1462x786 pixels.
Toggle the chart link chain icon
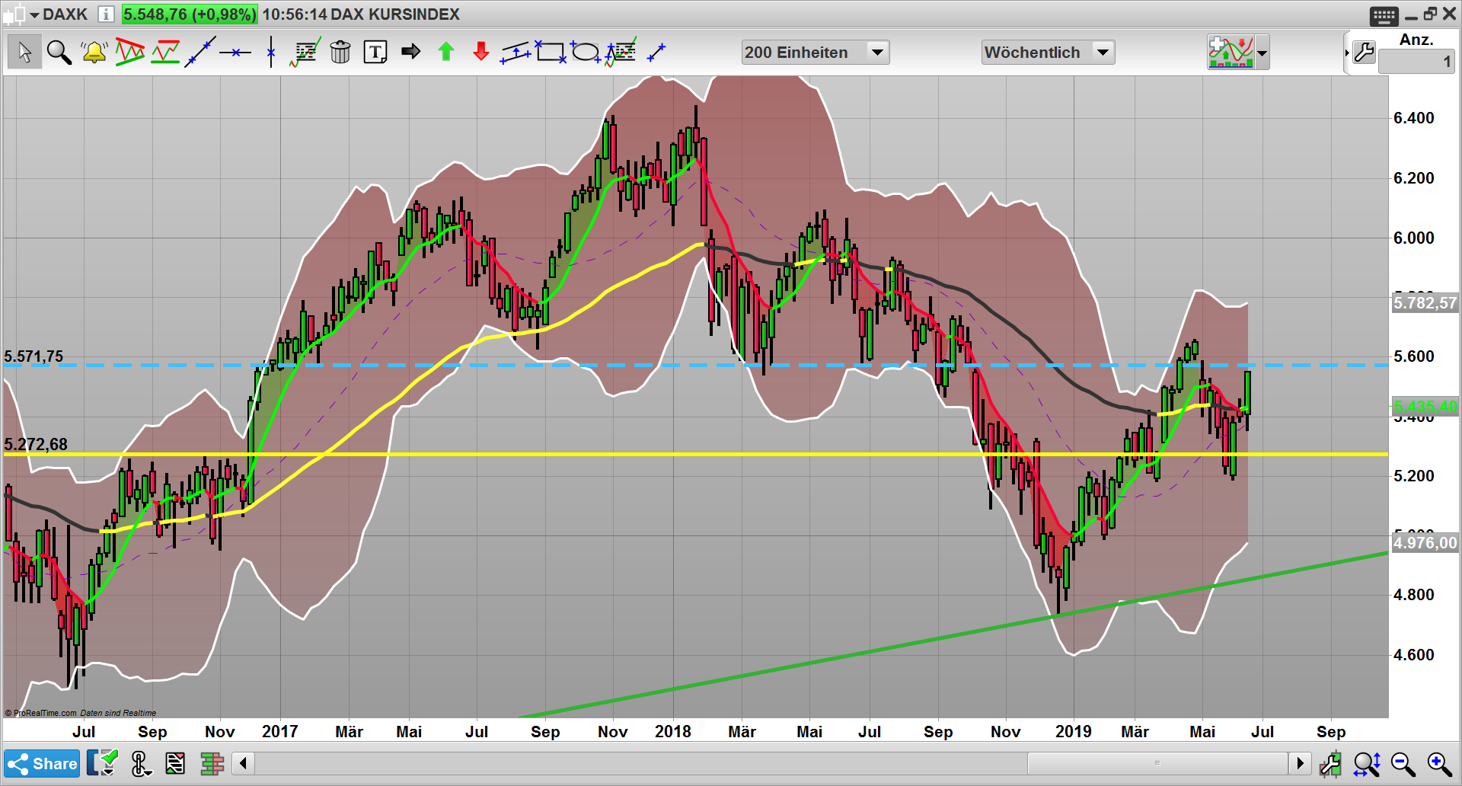[140, 763]
